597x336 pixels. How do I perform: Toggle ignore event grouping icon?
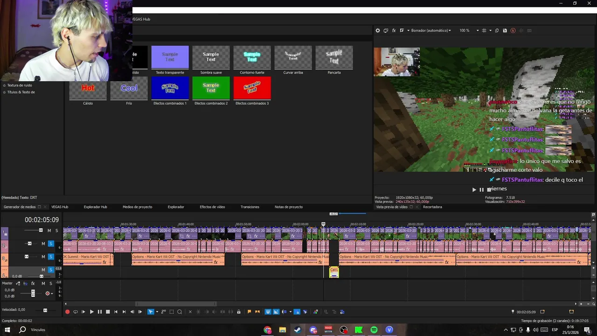click(x=305, y=312)
